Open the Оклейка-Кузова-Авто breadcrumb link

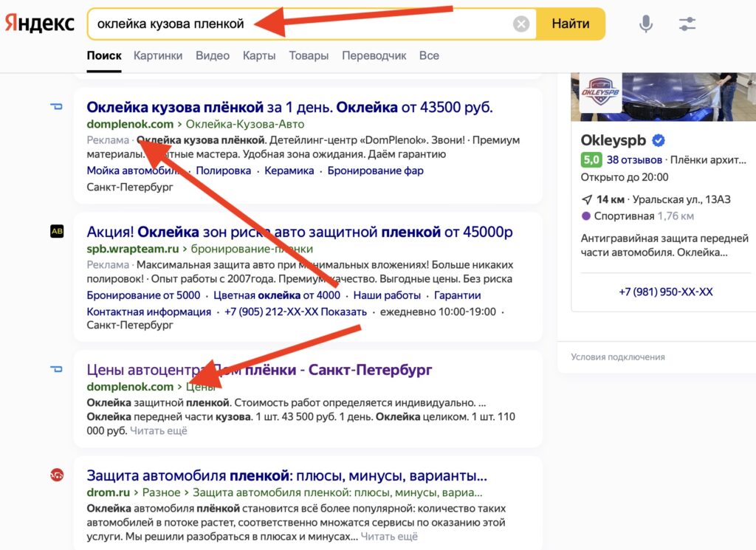click(x=245, y=124)
